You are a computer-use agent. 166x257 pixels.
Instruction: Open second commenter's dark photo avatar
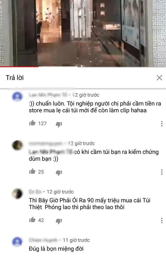coord(17,145)
